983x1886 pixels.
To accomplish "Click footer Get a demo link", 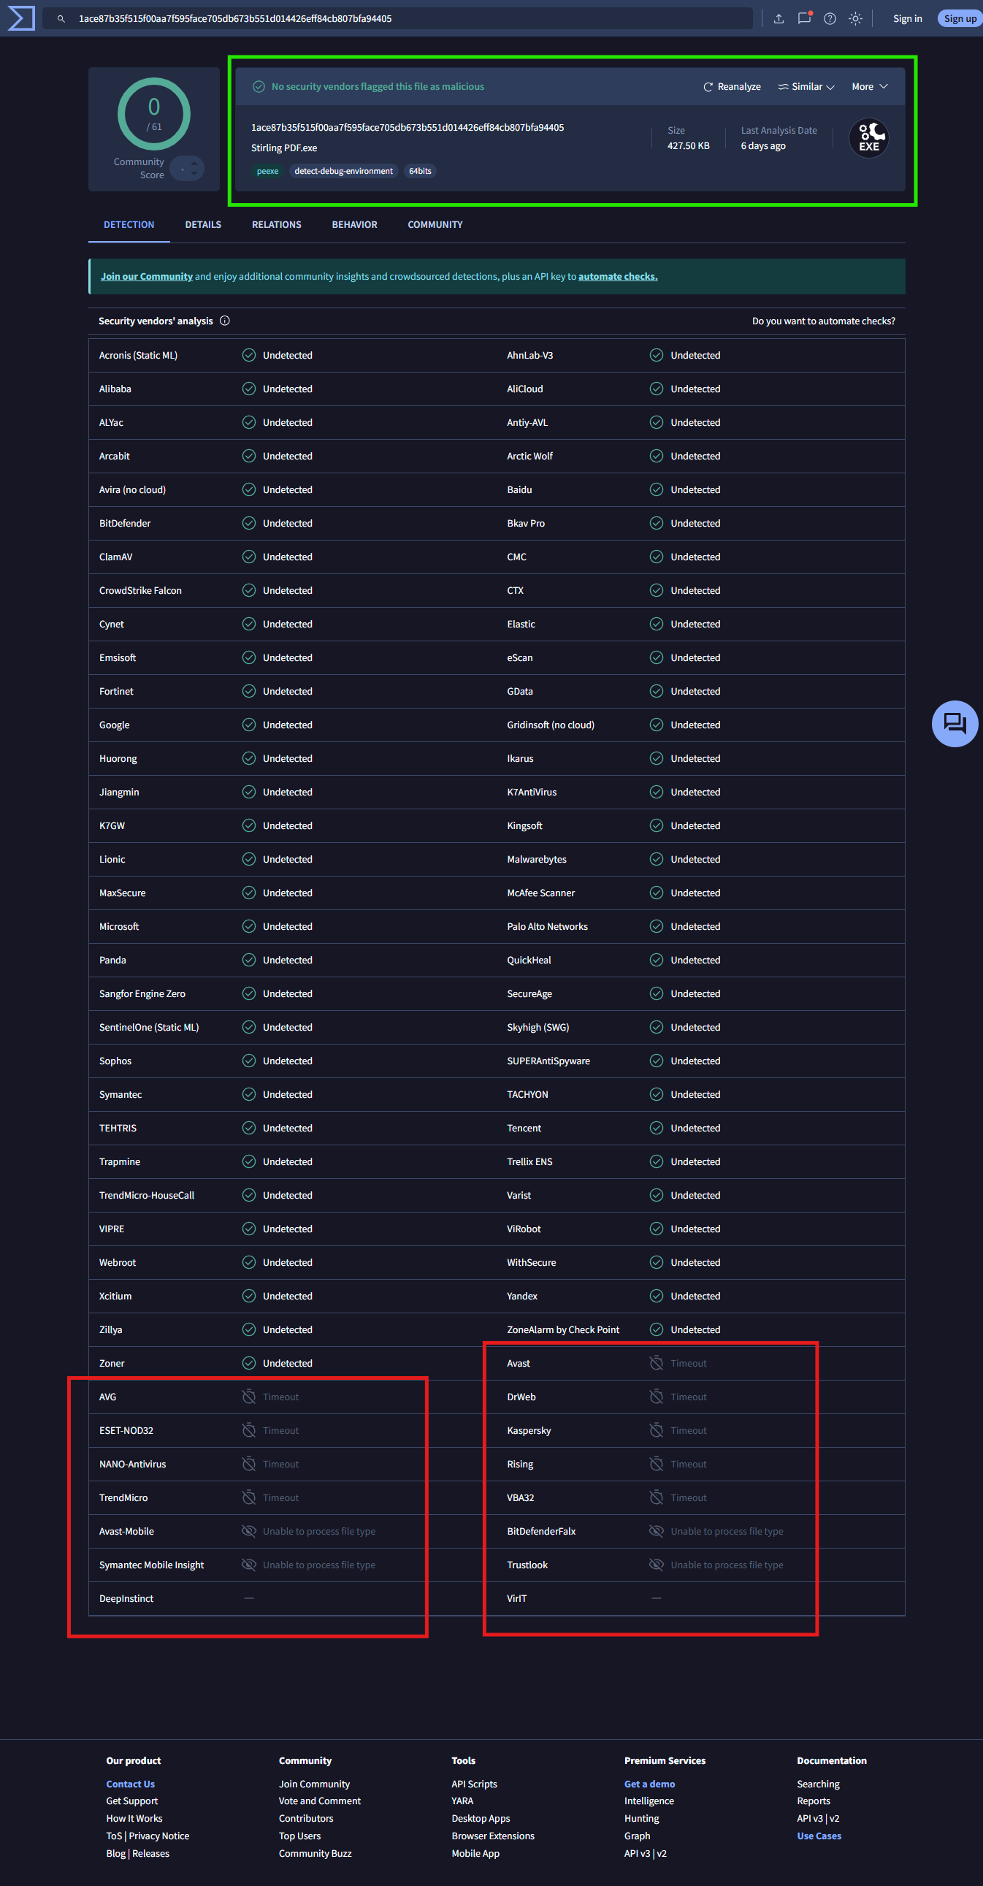I will 649,1784.
